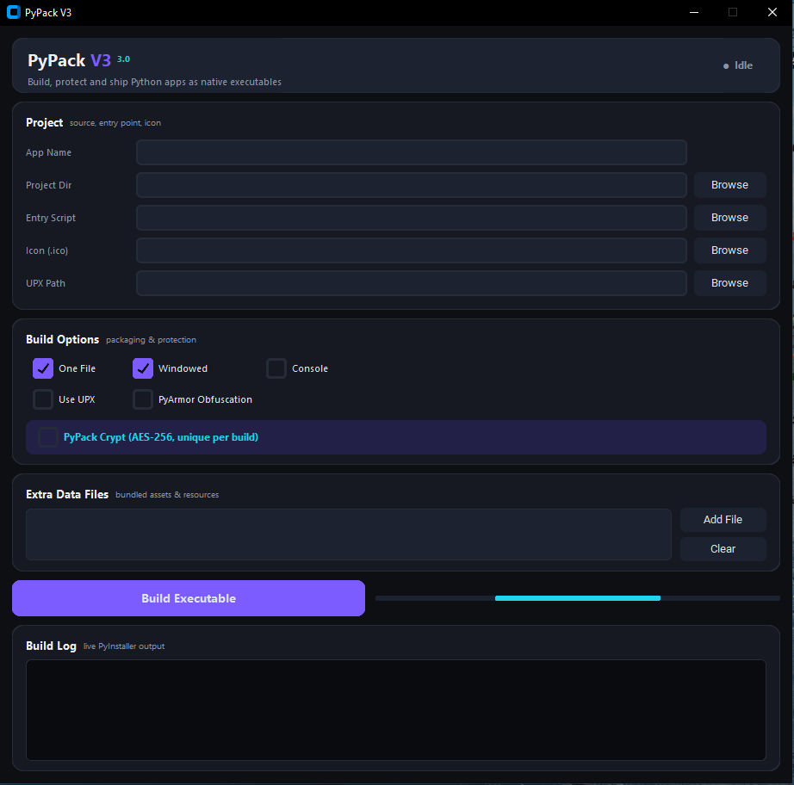Click the 'Build Options' section heading
This screenshot has width=794, height=785.
pos(62,340)
